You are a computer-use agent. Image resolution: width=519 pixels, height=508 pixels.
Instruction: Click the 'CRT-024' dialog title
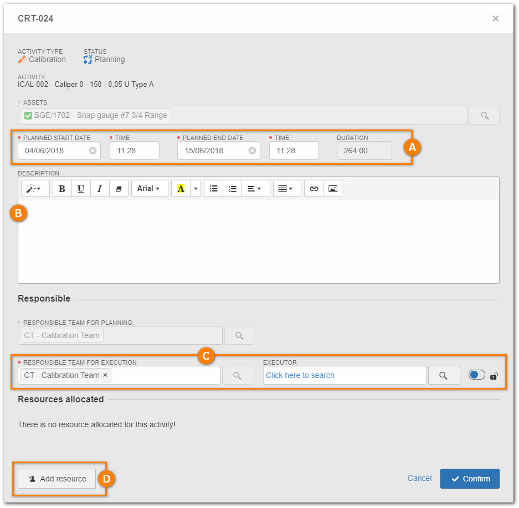tap(35, 18)
